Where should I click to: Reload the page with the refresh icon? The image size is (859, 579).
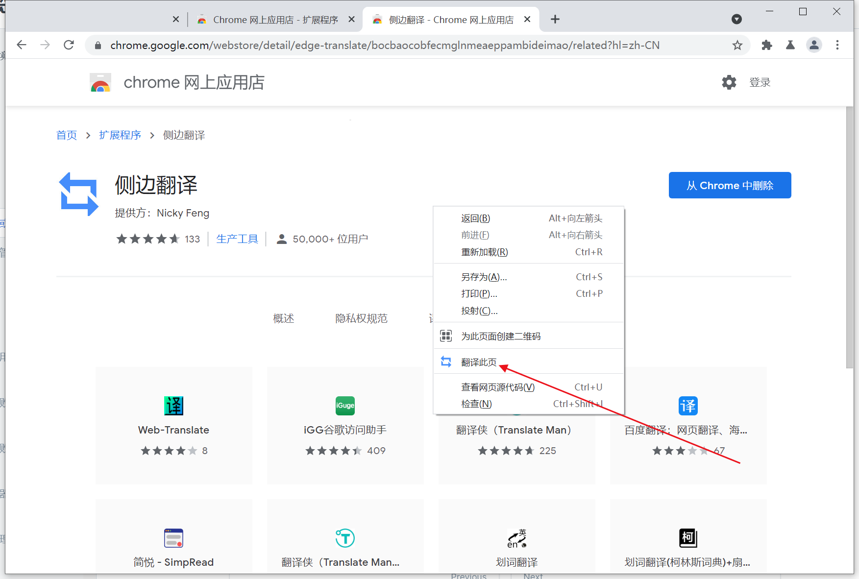pos(69,45)
